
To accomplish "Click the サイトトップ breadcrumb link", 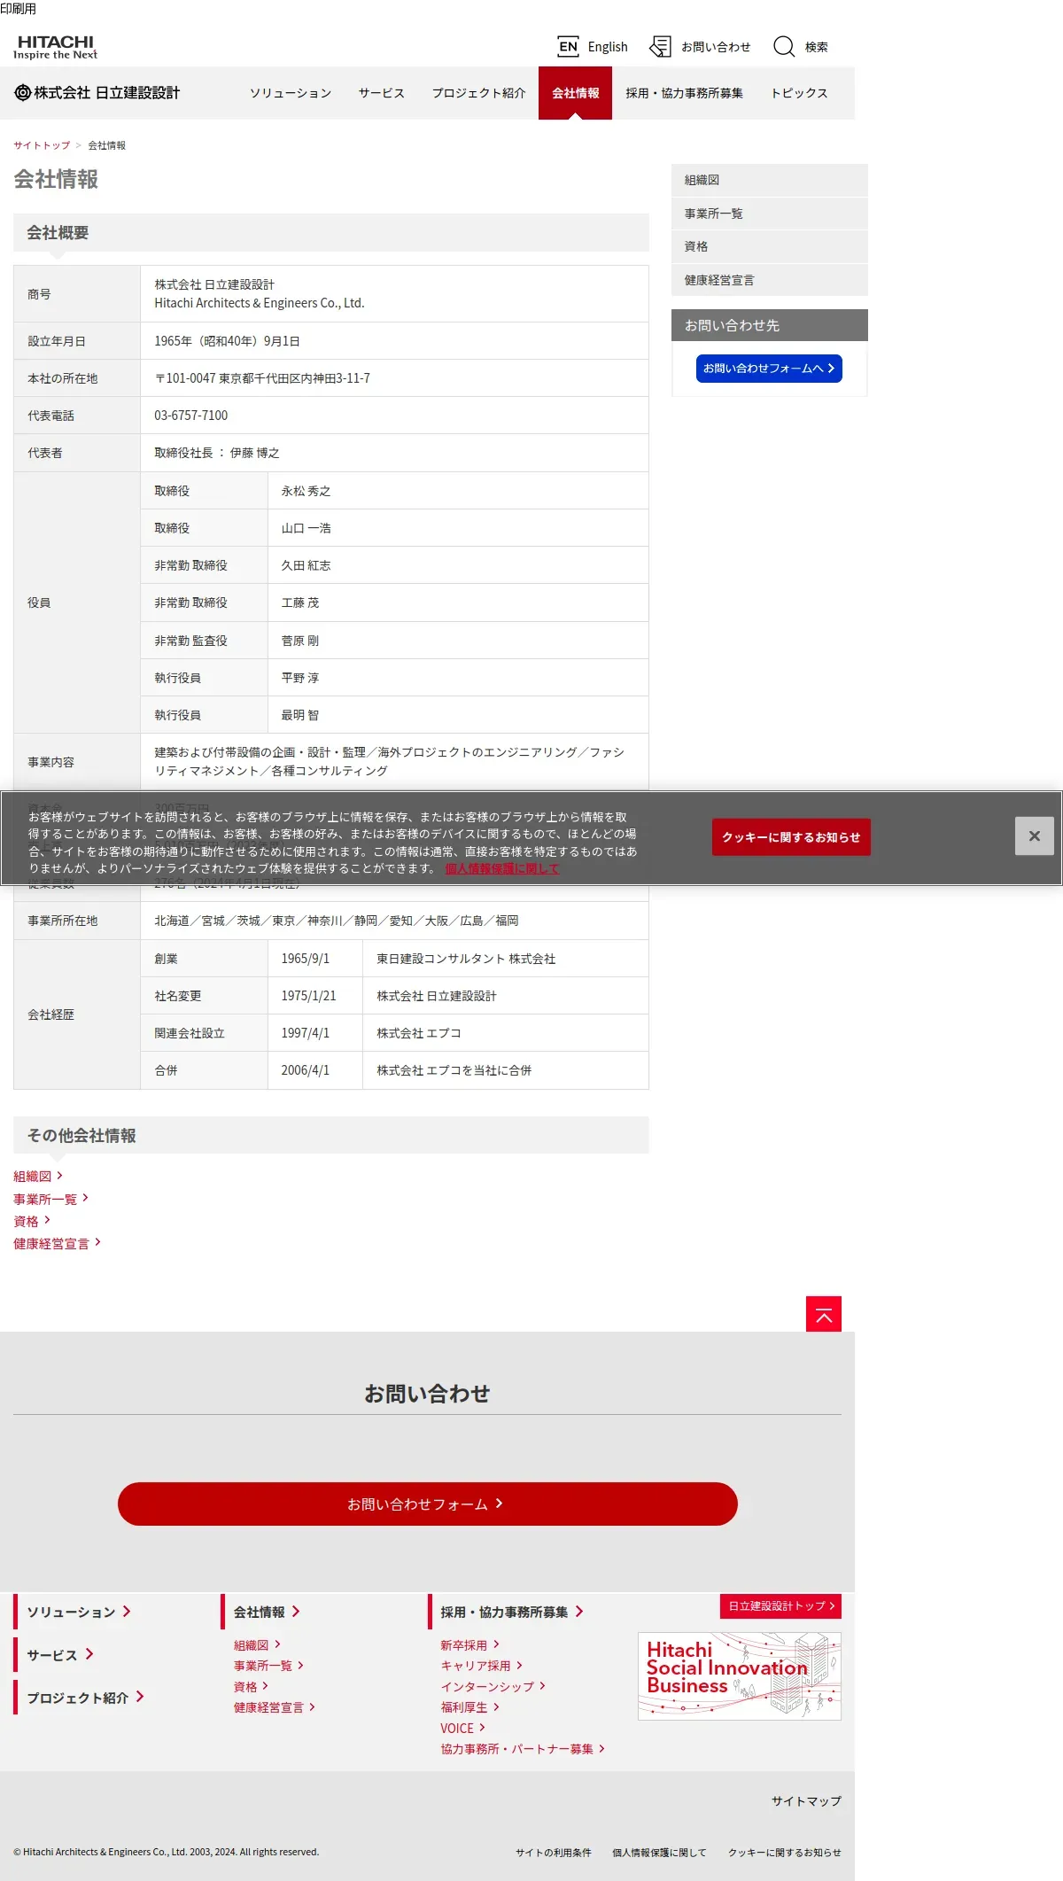I will pyautogui.click(x=42, y=145).
